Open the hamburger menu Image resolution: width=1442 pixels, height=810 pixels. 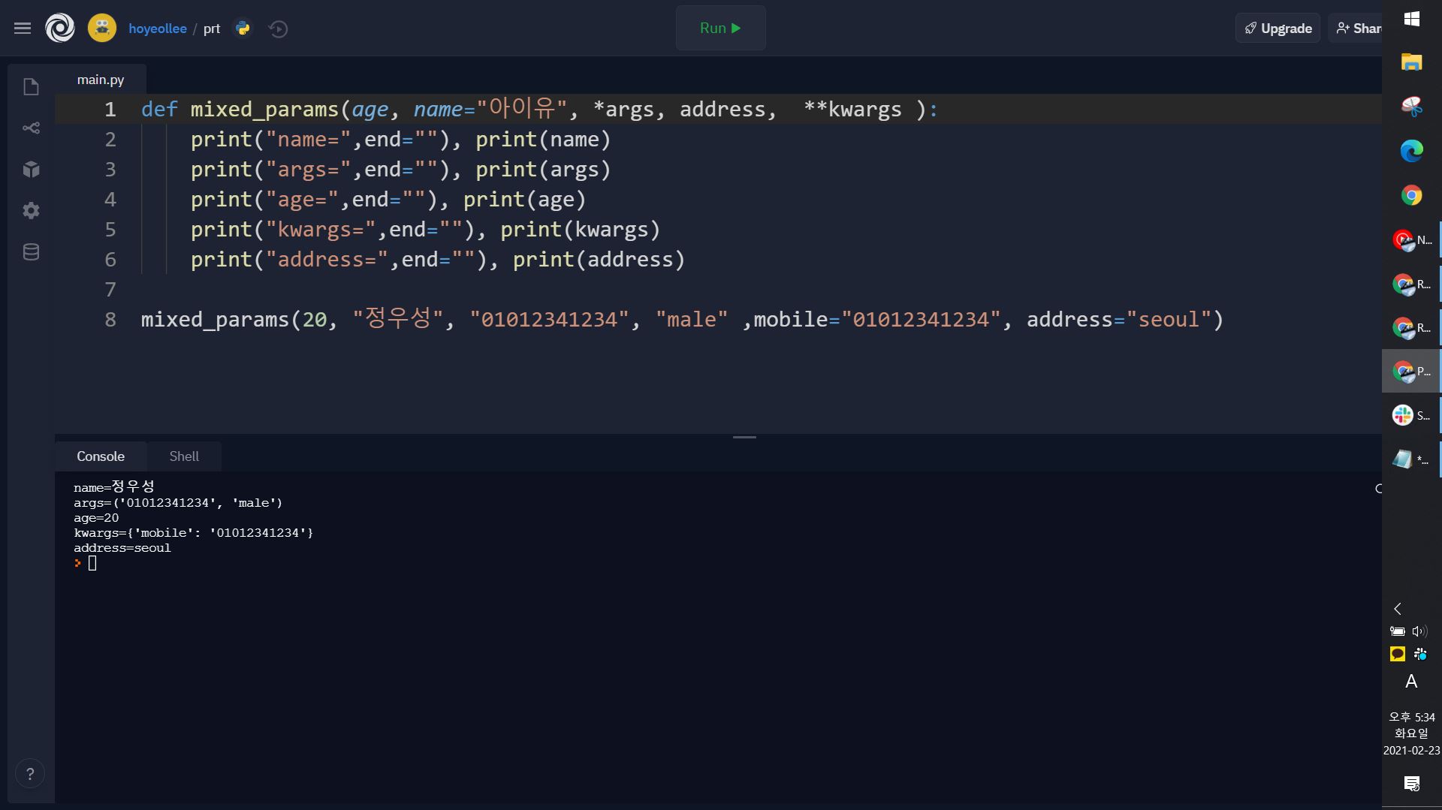23,29
